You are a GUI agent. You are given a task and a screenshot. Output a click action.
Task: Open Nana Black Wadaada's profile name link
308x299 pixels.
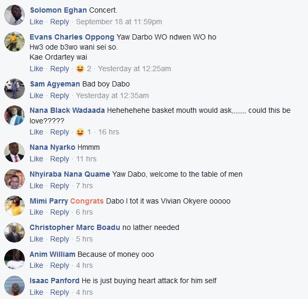pos(67,110)
